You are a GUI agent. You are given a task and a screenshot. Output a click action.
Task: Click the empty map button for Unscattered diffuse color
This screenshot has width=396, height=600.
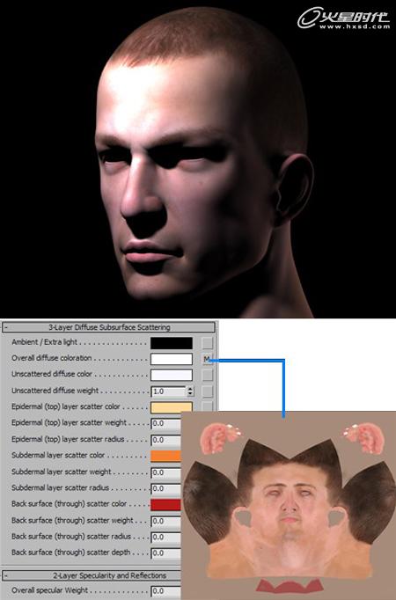pos(207,375)
